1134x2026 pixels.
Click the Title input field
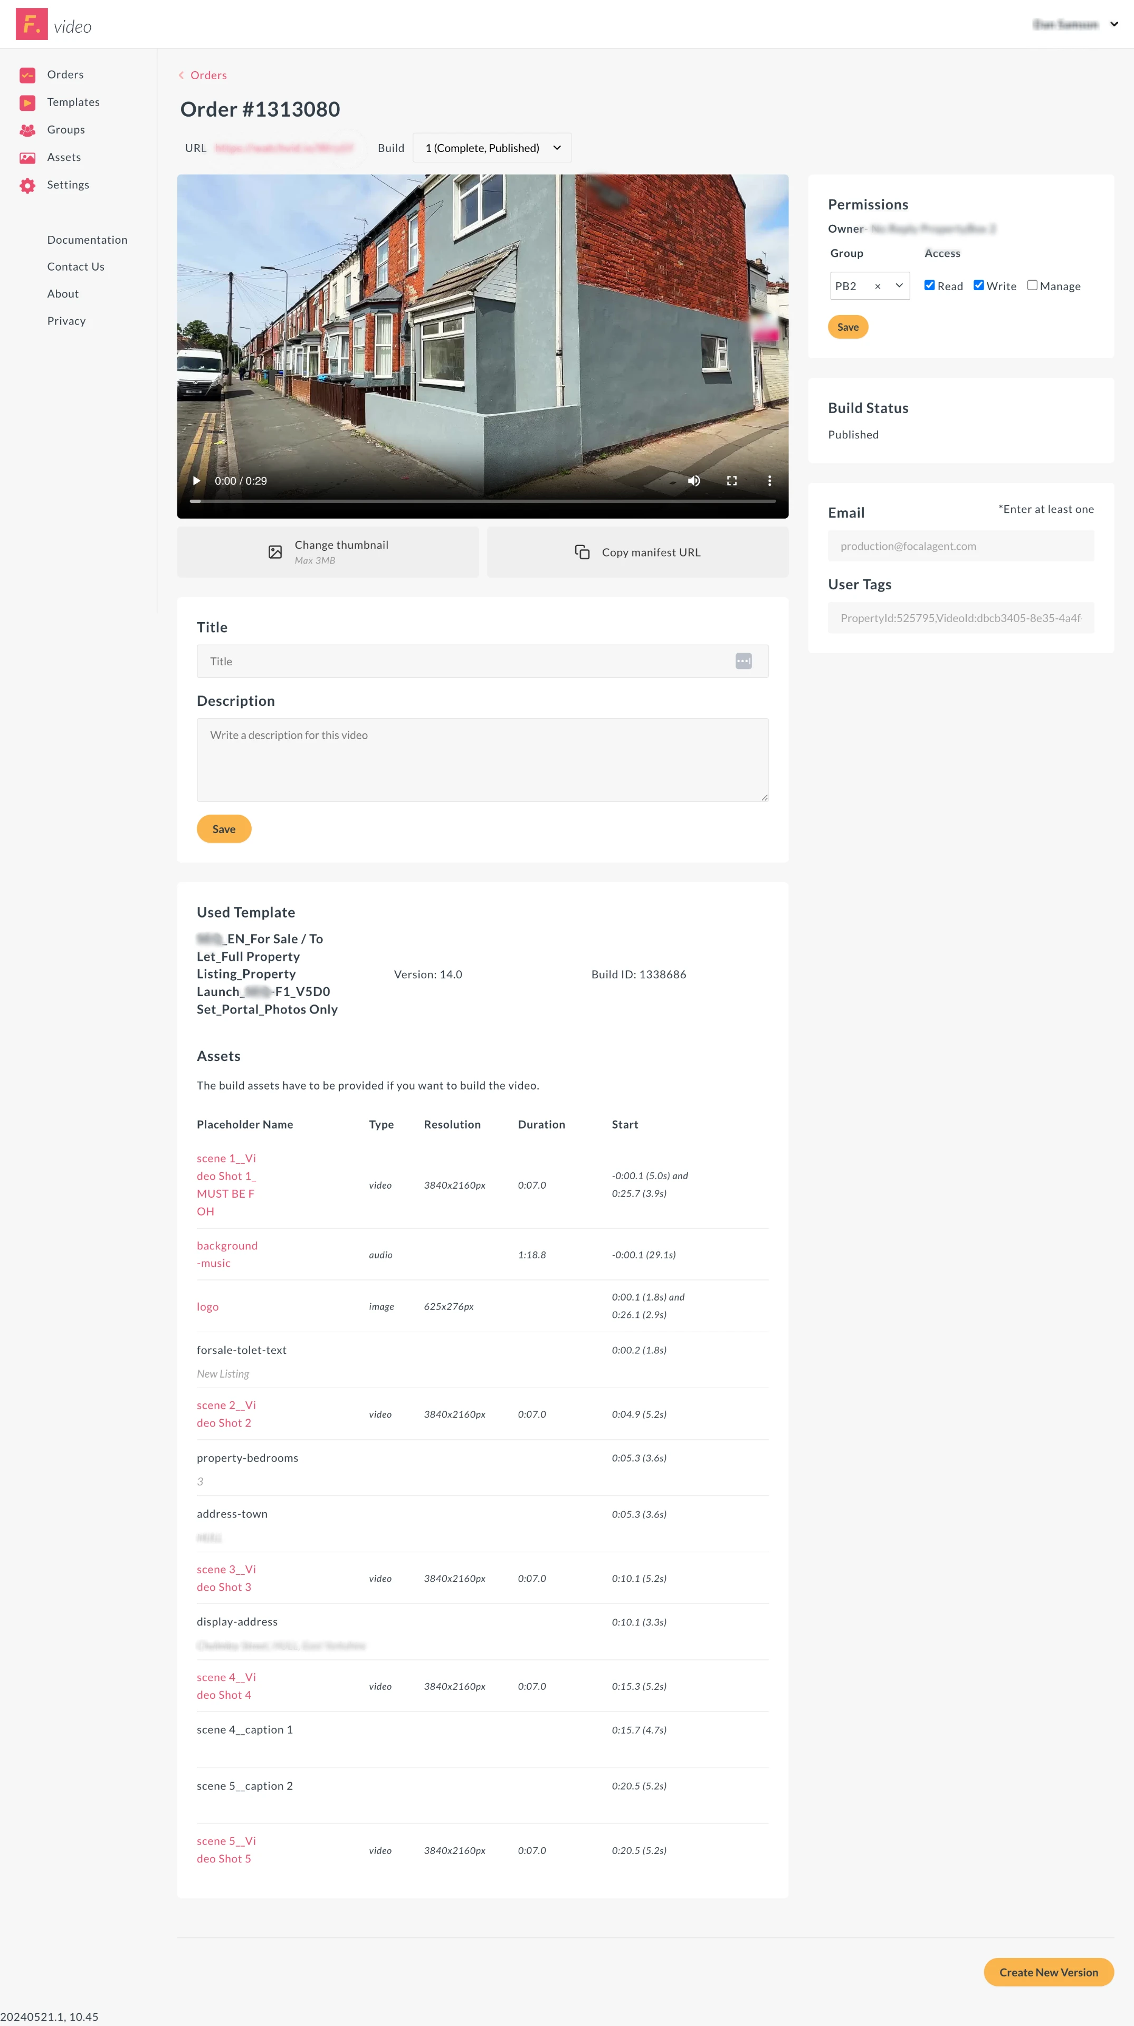click(x=483, y=662)
